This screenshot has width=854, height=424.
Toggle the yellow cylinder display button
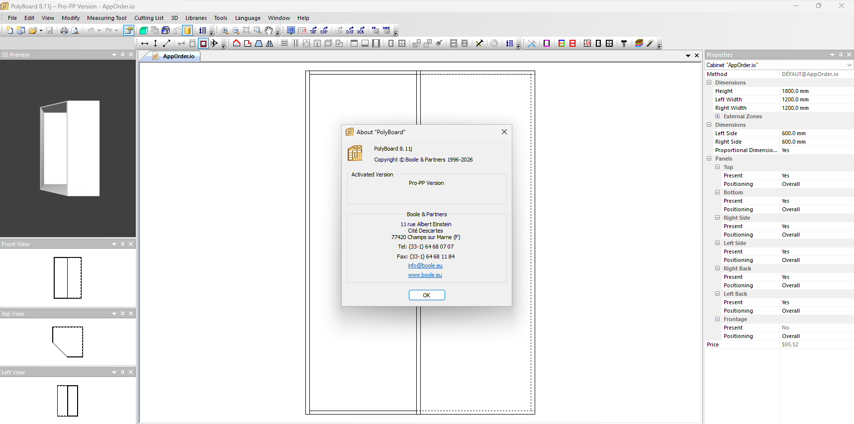(187, 30)
